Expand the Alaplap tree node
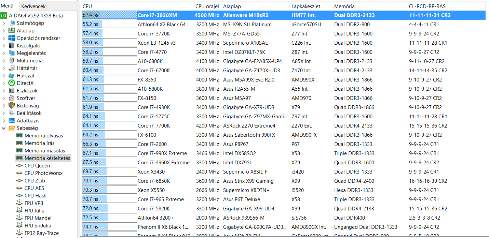 (4, 31)
